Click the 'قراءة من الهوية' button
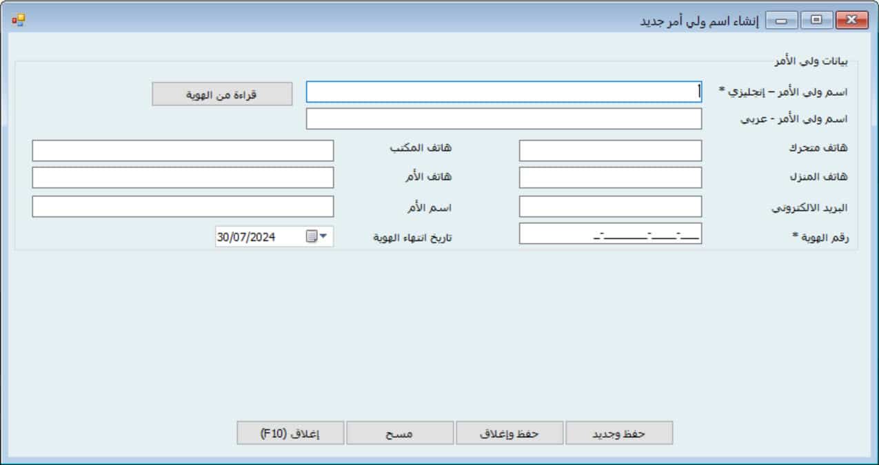Viewport: 879px width, 465px height. point(222,94)
